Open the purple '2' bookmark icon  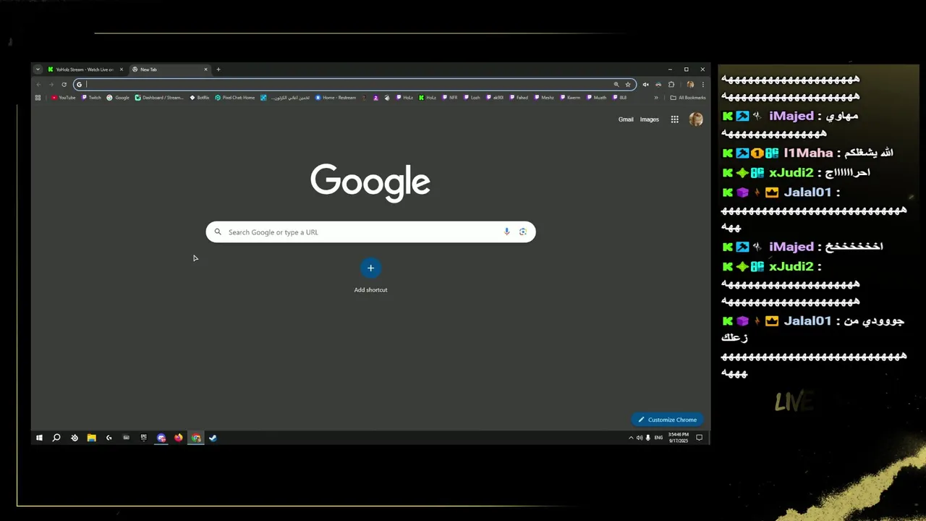pyautogui.click(x=375, y=98)
